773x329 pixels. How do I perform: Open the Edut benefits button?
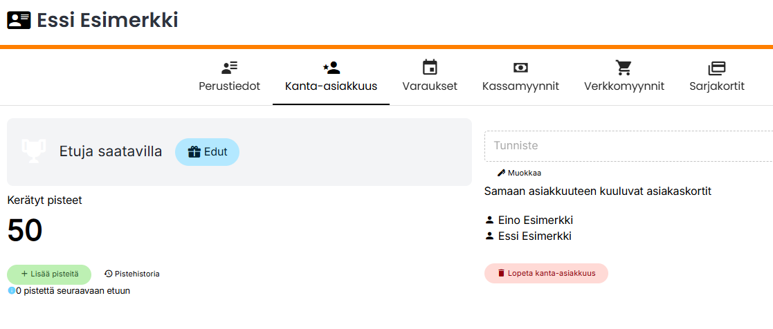tap(207, 152)
